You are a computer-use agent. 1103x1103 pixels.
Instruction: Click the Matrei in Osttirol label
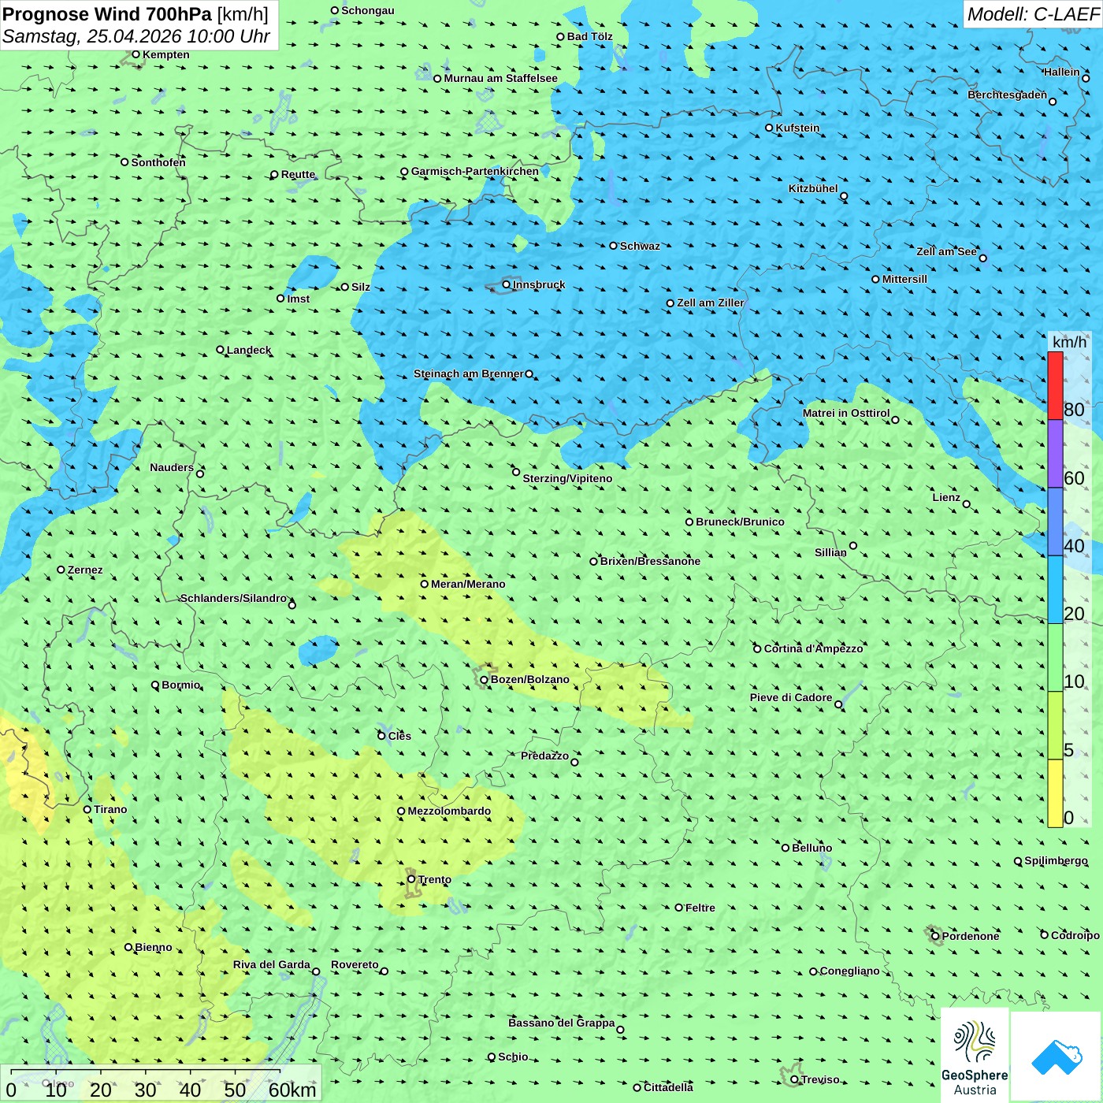coord(846,413)
